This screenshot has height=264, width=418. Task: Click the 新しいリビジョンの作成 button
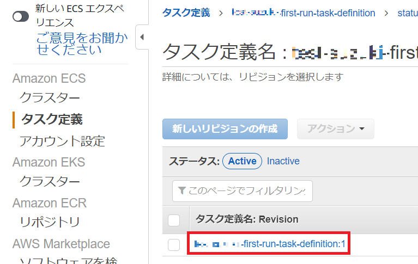coord(225,129)
